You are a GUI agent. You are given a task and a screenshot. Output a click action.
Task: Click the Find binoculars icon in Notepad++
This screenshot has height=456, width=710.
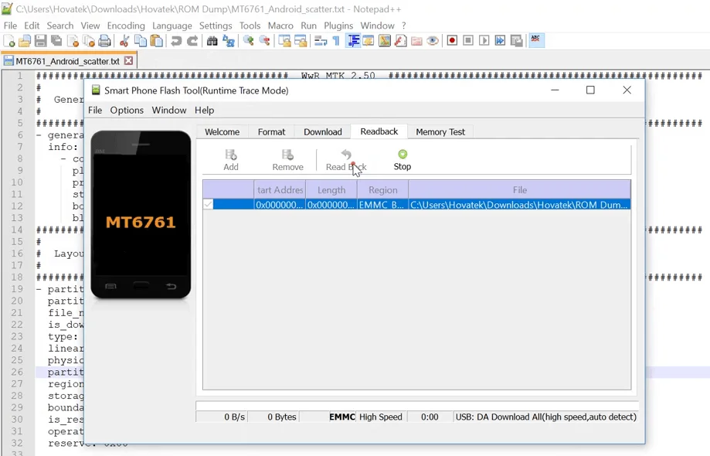pos(212,41)
